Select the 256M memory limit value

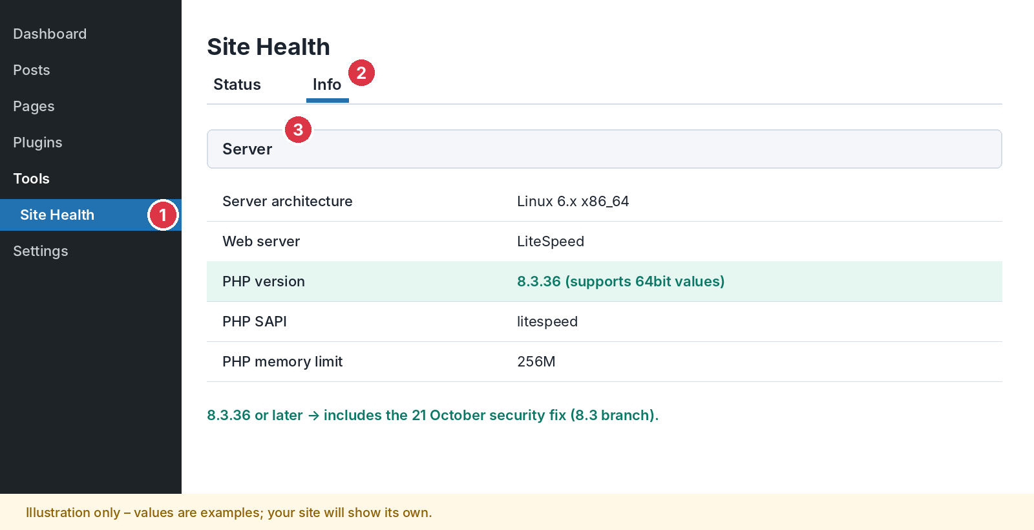click(536, 362)
